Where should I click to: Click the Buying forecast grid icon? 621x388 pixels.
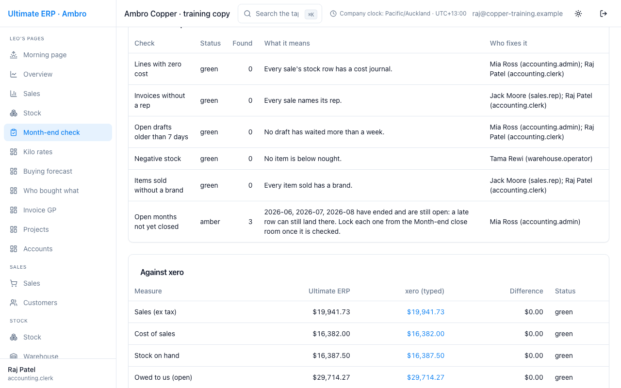coord(14,171)
